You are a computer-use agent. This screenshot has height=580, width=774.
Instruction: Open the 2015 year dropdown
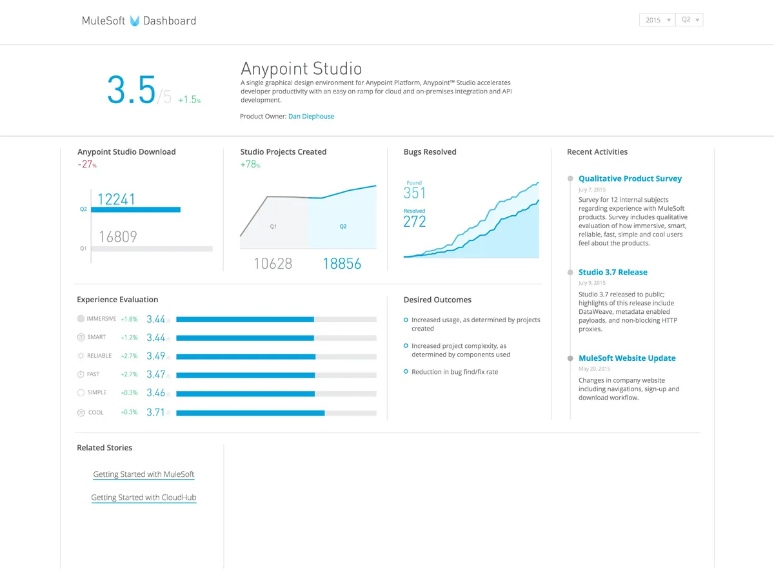pyautogui.click(x=657, y=20)
